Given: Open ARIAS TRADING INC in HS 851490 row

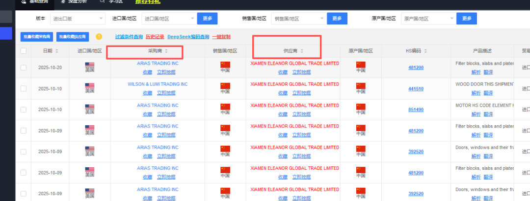Looking at the screenshot, I should (158, 105).
